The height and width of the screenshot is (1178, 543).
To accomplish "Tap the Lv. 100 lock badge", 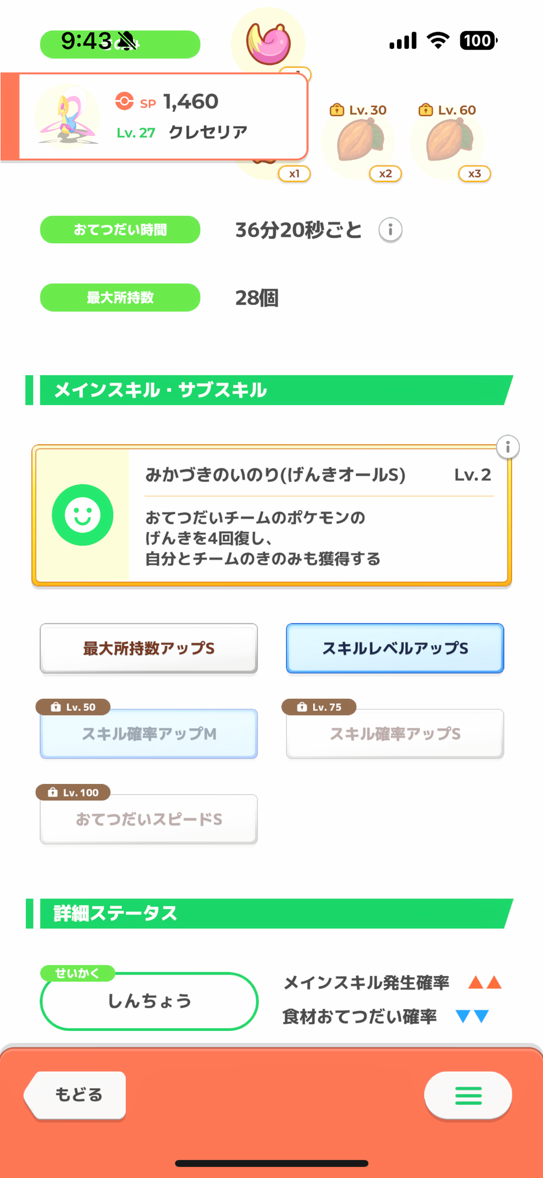I will pos(73,793).
